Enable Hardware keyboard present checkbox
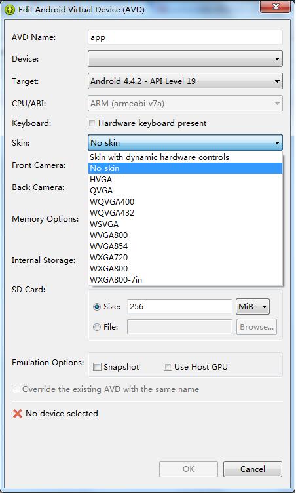This screenshot has height=493, width=296. tap(92, 123)
